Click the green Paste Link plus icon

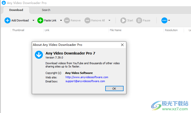coord(40,20)
